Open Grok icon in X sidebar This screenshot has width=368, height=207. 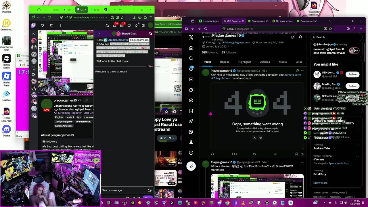click(x=191, y=90)
